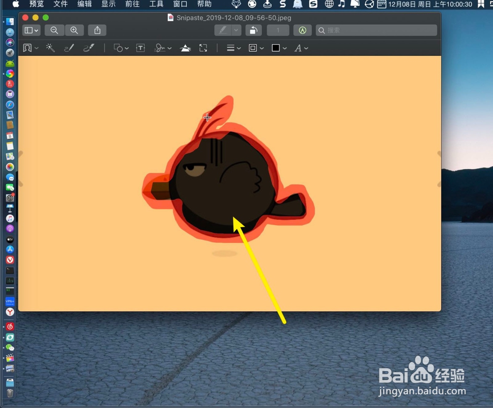Image resolution: width=493 pixels, height=408 pixels.
Task: Select the Sketch pen tool
Action: (x=69, y=48)
